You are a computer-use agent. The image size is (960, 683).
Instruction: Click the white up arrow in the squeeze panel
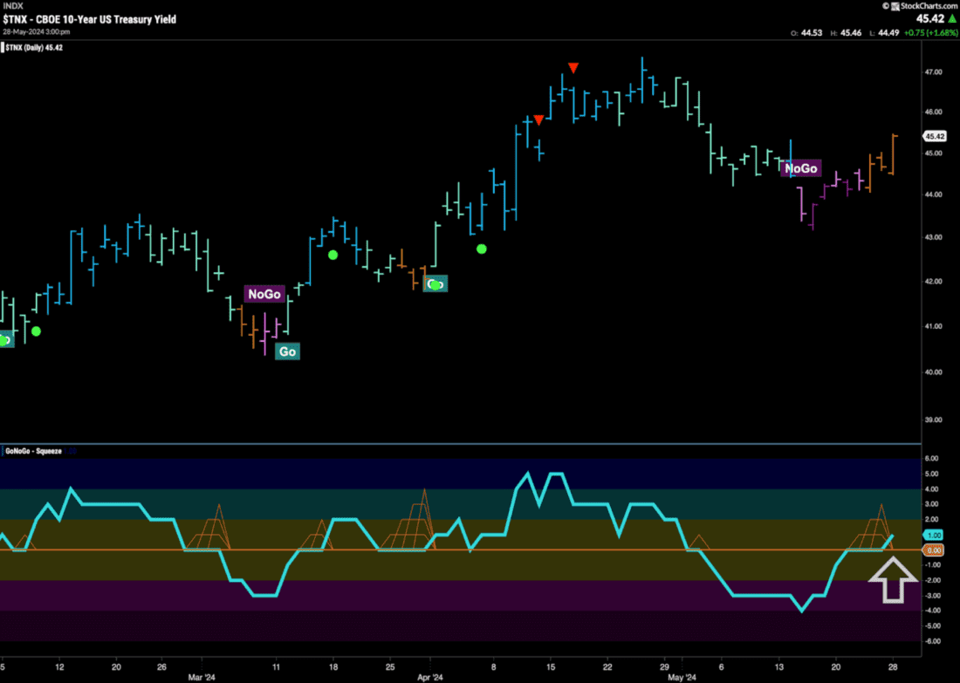[893, 581]
